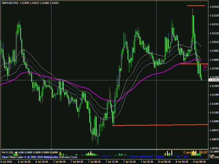The image size is (219, 164).
Task: Click price axis label 1.52110
Action: pos(214,33)
